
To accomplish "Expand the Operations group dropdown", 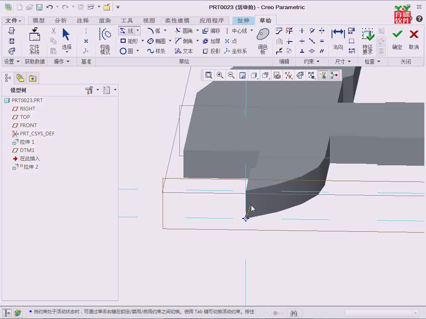I will (x=62, y=61).
